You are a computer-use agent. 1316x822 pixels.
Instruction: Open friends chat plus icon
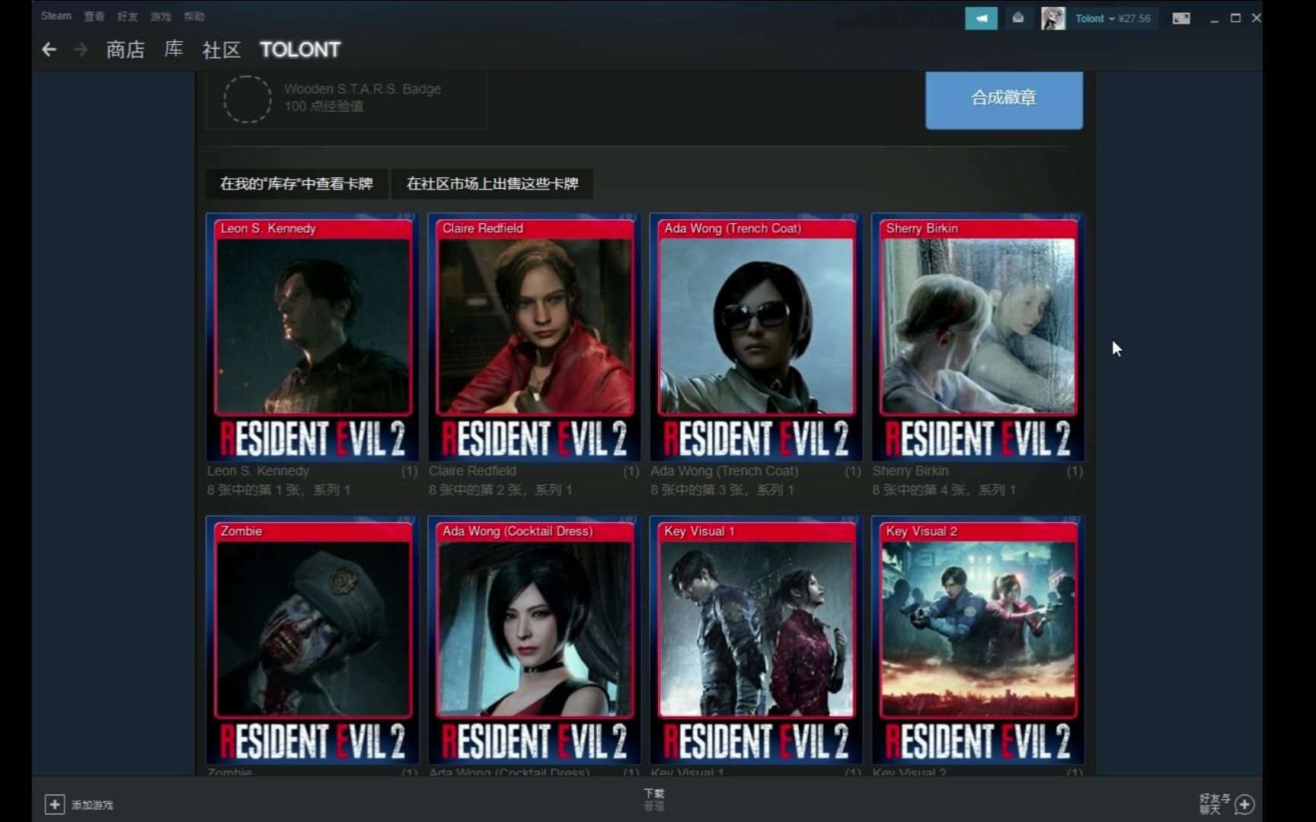coord(1245,804)
